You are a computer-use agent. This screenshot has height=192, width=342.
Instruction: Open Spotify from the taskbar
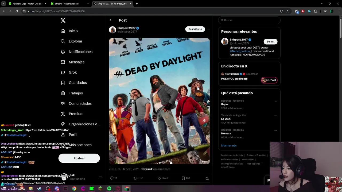[109, 189]
